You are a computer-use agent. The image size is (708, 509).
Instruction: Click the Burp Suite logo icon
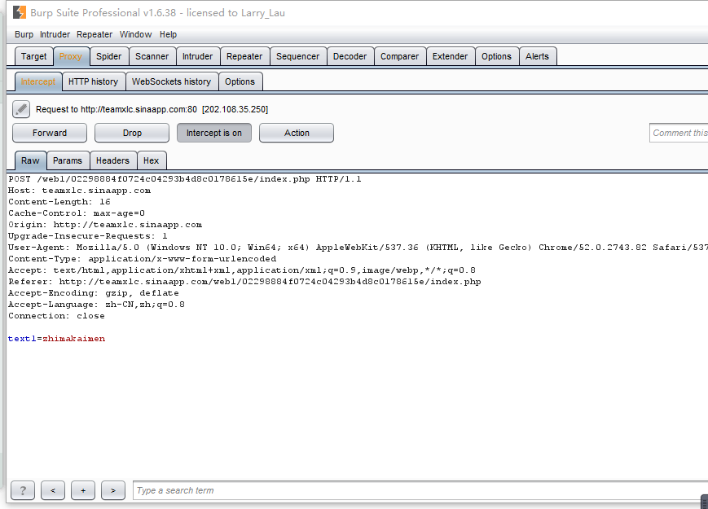(x=20, y=12)
